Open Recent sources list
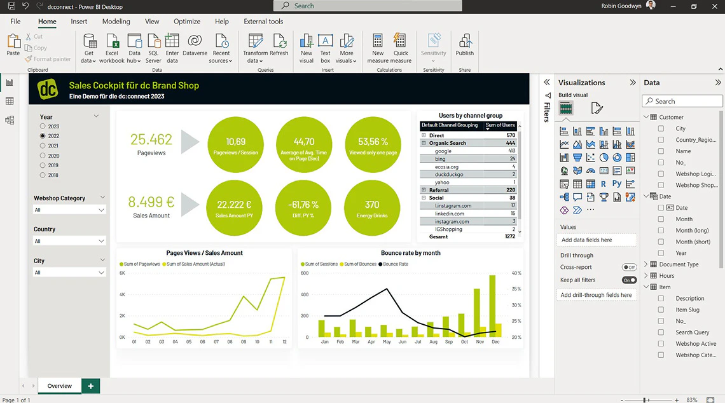 pyautogui.click(x=221, y=48)
